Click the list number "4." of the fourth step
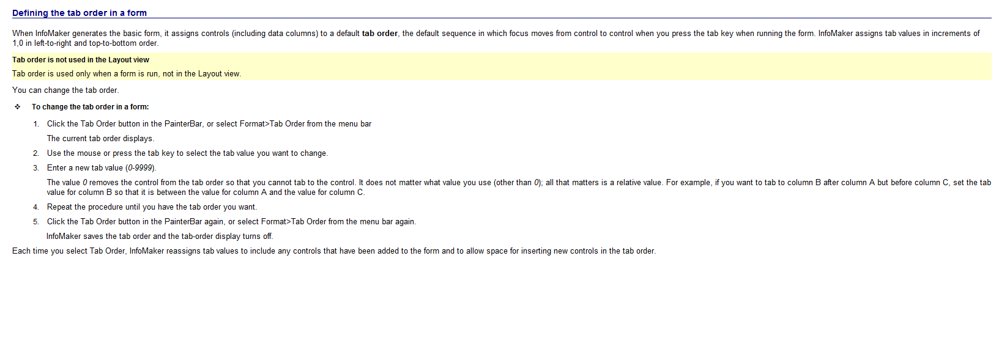 pos(36,207)
